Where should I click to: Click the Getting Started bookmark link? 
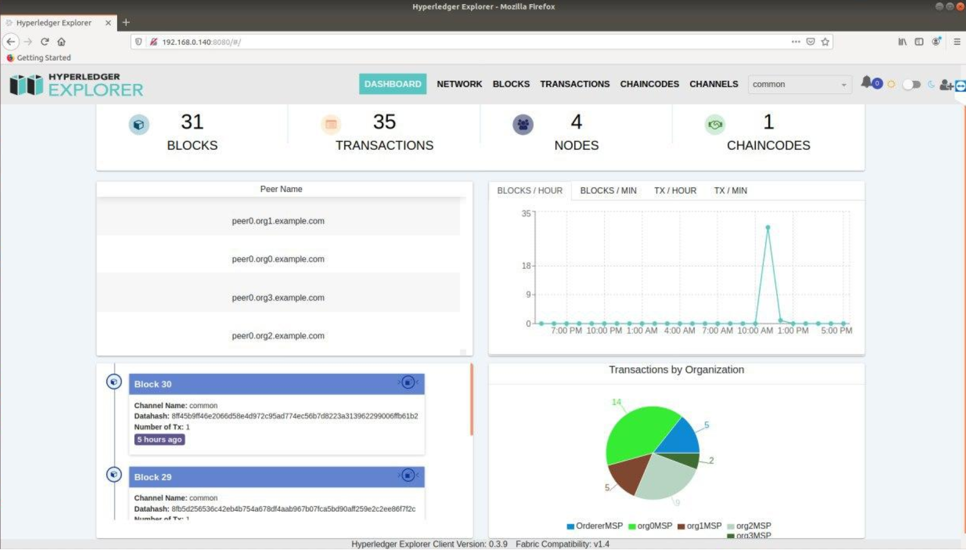(43, 58)
